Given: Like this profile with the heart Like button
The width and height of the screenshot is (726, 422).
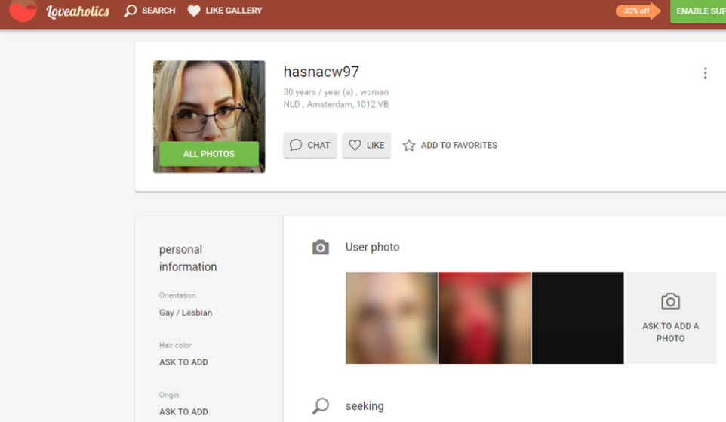Looking at the screenshot, I should tap(366, 146).
